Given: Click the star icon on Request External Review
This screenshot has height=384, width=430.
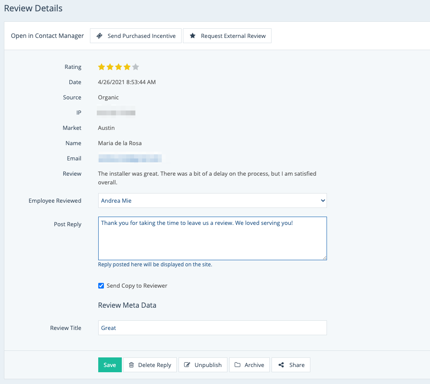Looking at the screenshot, I should coord(193,36).
